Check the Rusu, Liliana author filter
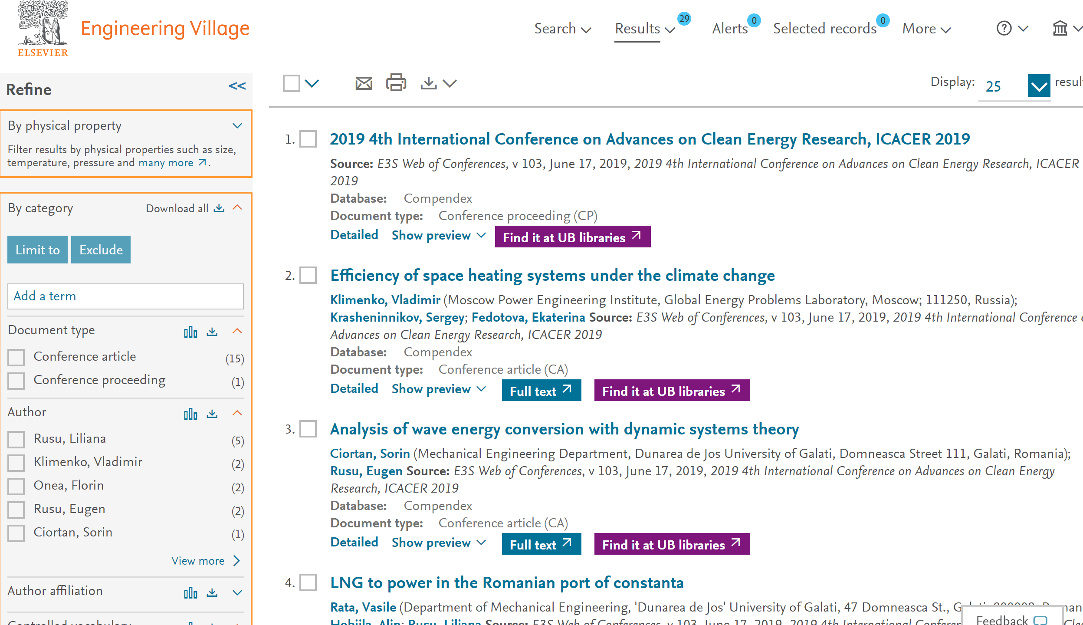Viewport: 1083px width, 625px height. click(x=16, y=440)
